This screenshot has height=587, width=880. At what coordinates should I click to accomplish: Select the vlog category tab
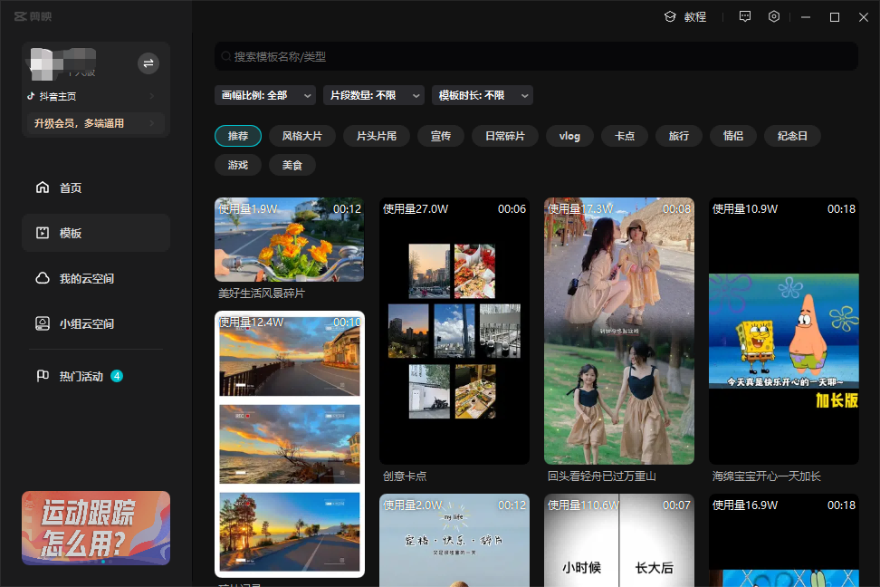pos(569,136)
